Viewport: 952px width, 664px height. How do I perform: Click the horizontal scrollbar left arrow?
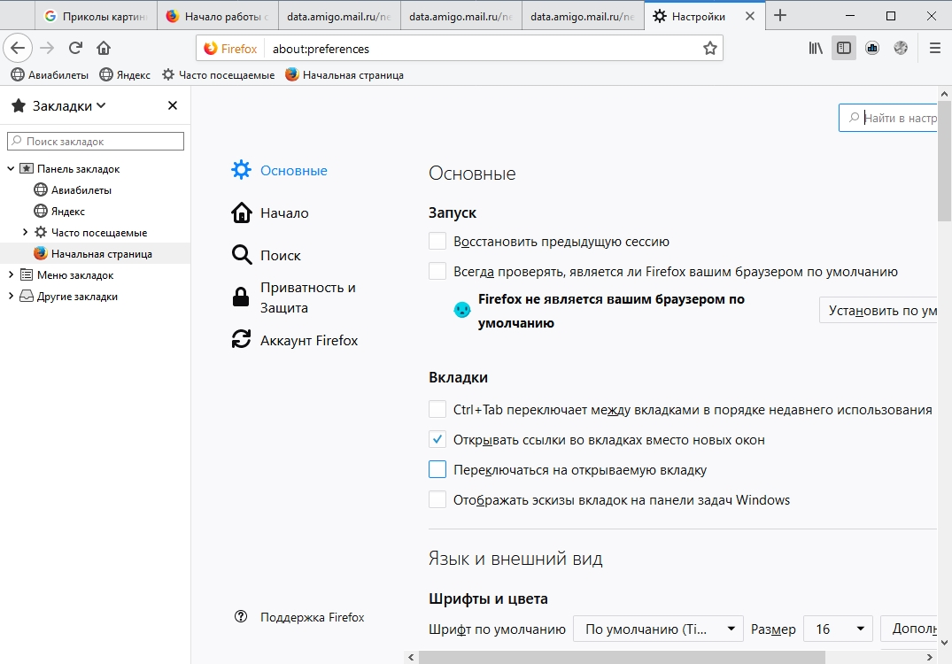pos(411,657)
